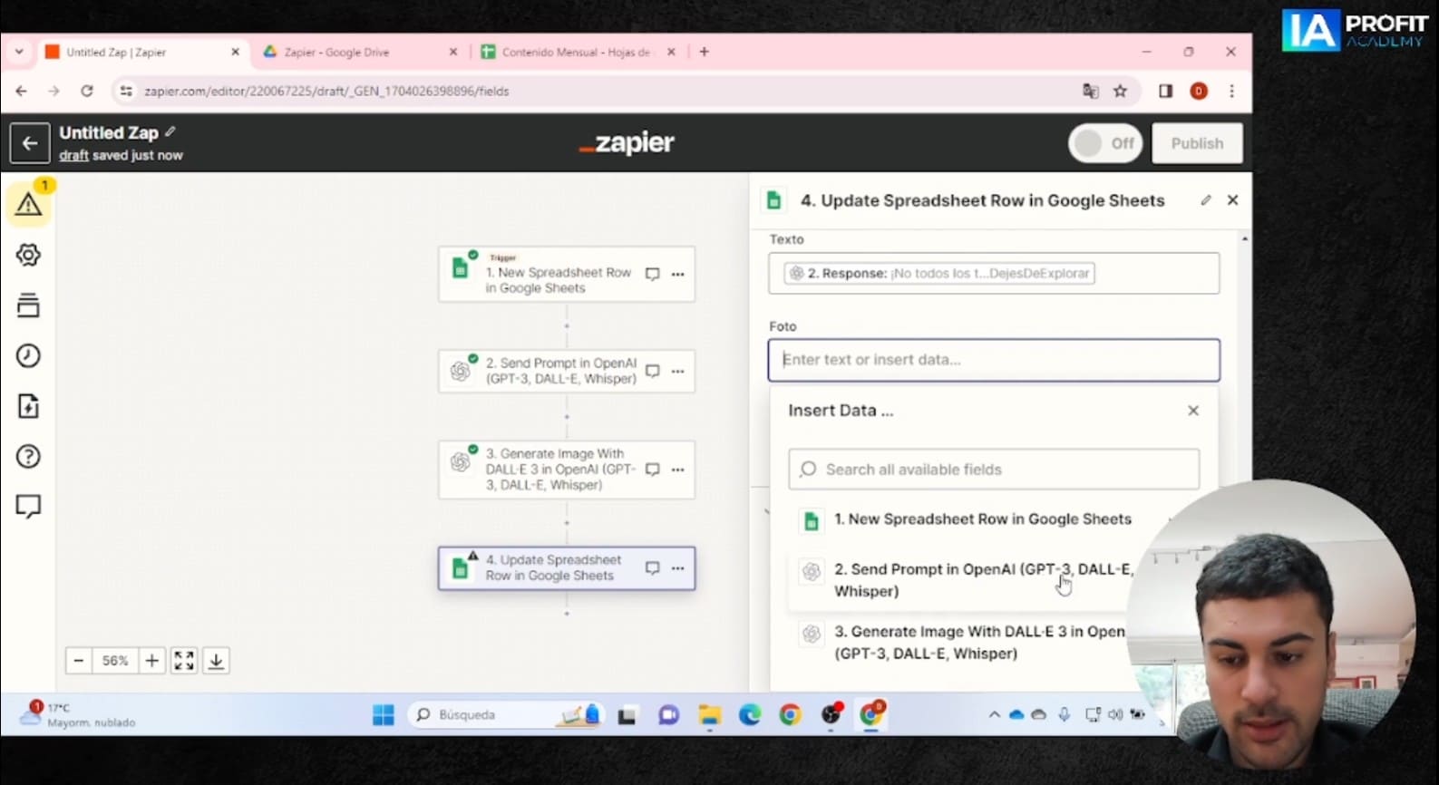Click the Texto field with Response pill
Viewport: 1439px width, 785px height.
(994, 273)
